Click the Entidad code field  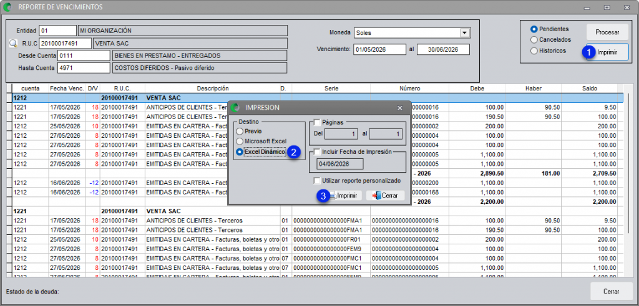pos(57,31)
